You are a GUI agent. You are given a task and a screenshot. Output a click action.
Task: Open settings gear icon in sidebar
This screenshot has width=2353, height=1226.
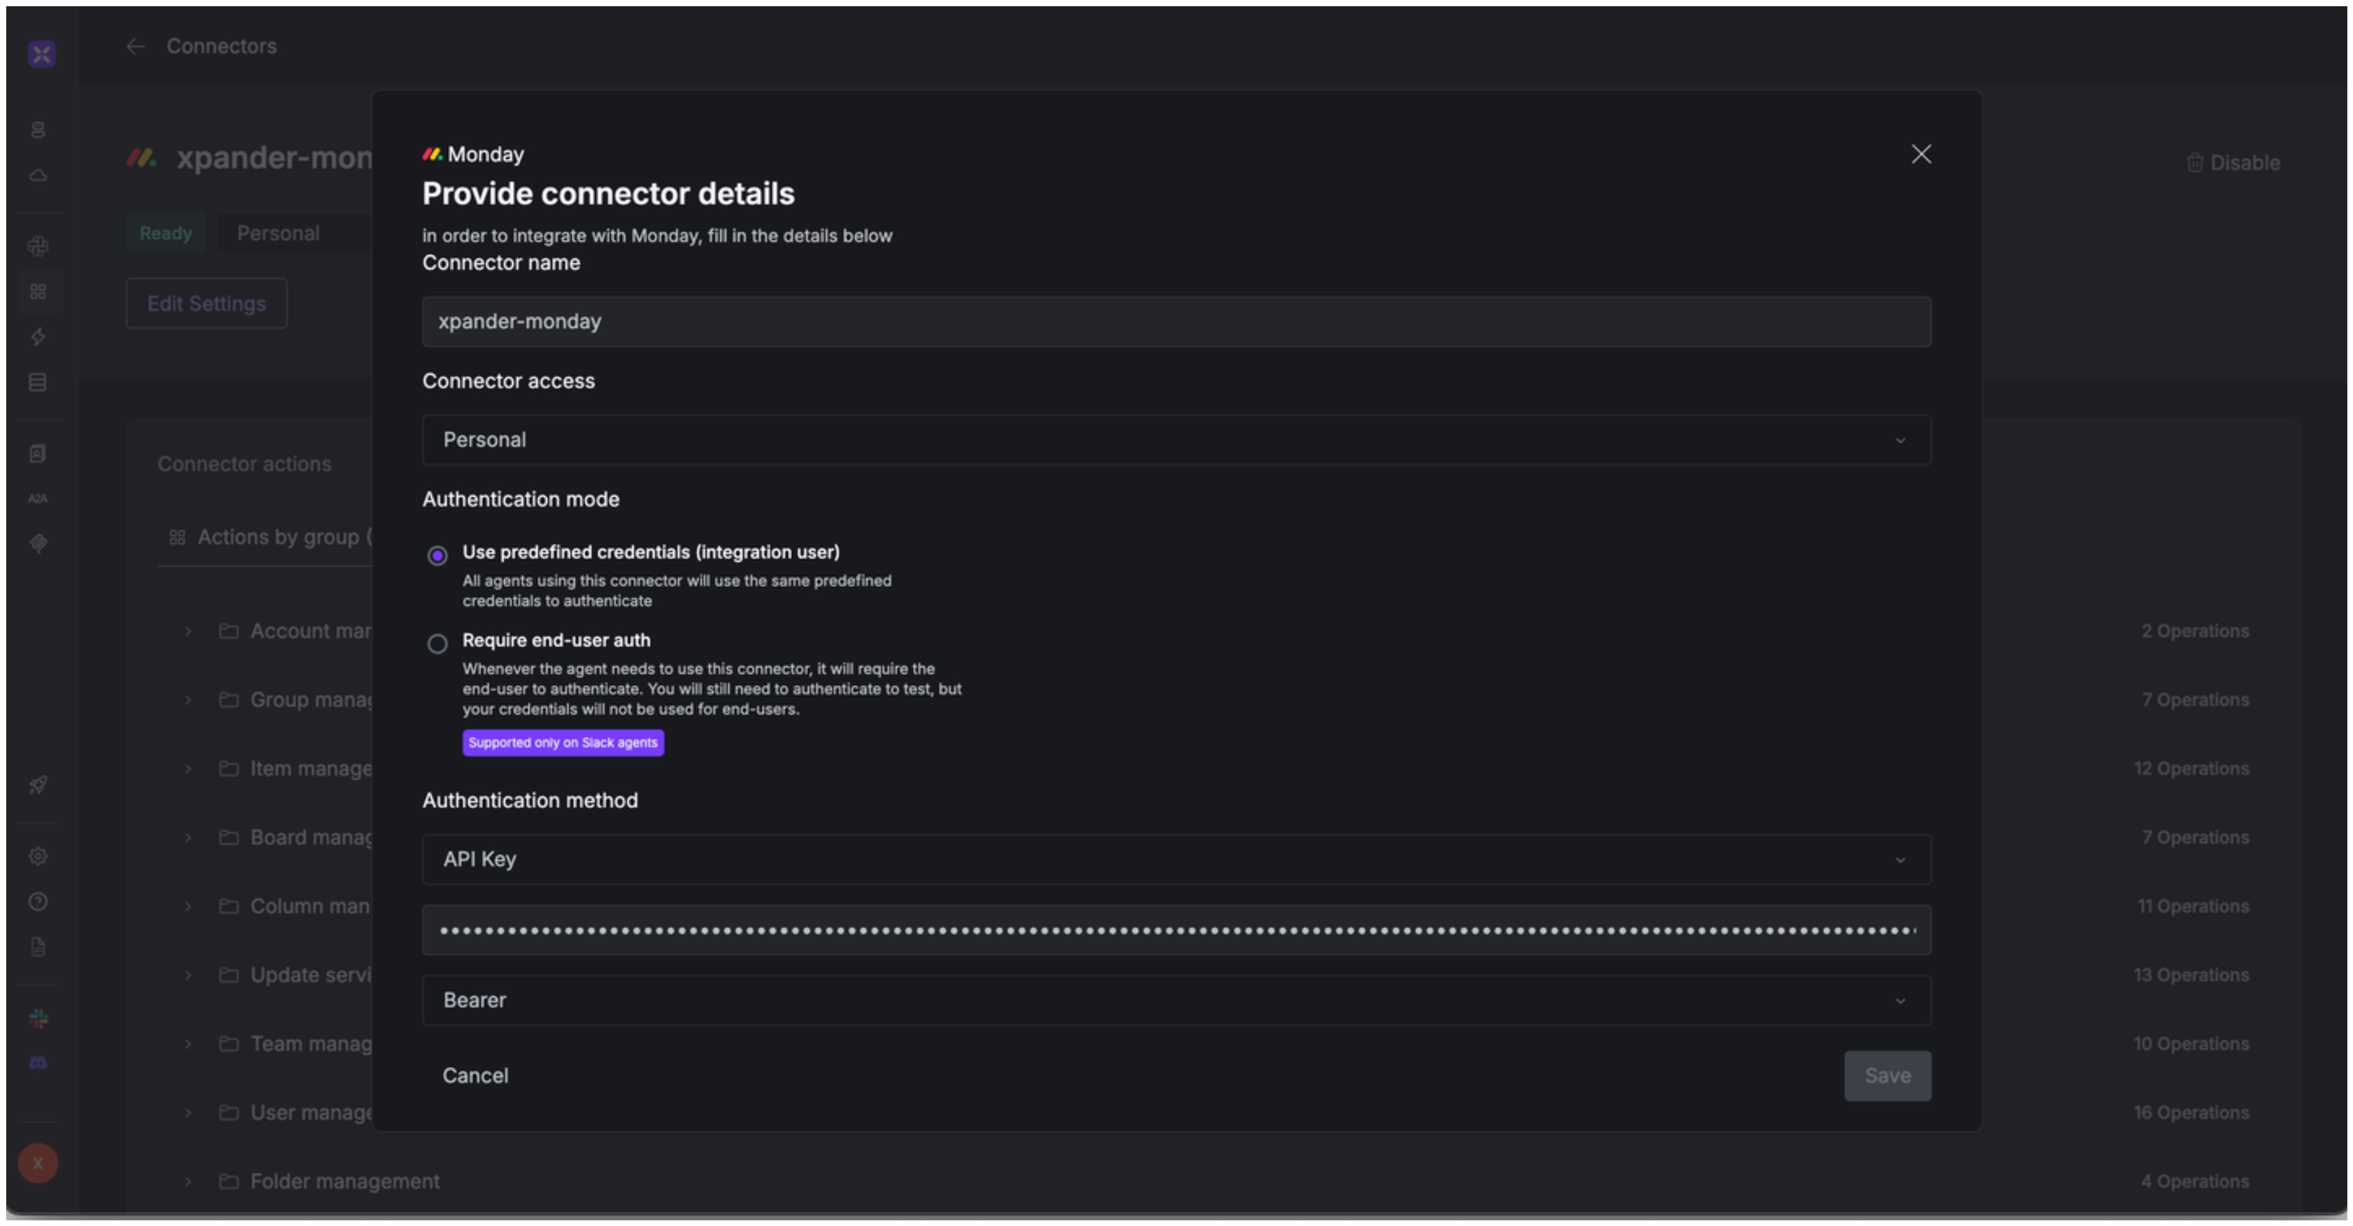[37, 857]
